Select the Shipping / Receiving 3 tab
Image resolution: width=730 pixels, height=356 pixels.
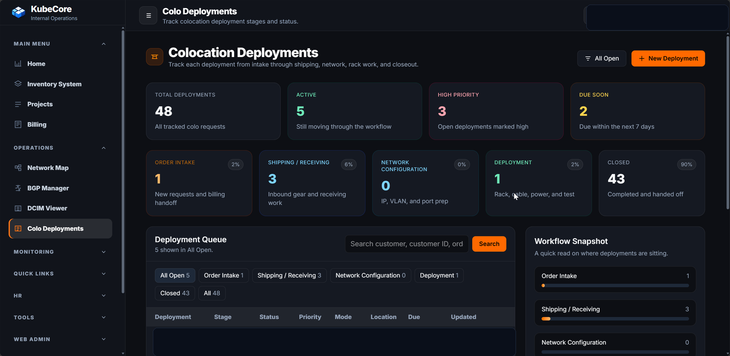(289, 275)
